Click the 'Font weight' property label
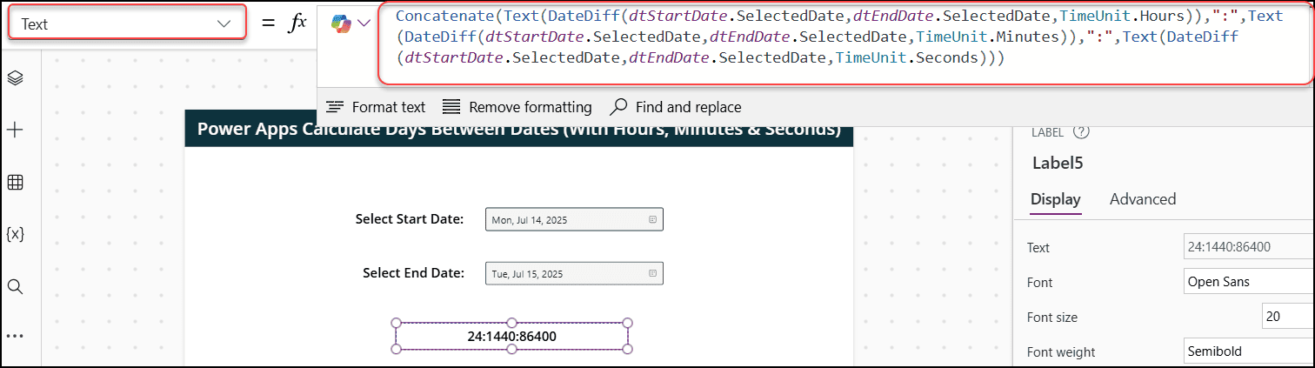1315x368 pixels. 1061,351
